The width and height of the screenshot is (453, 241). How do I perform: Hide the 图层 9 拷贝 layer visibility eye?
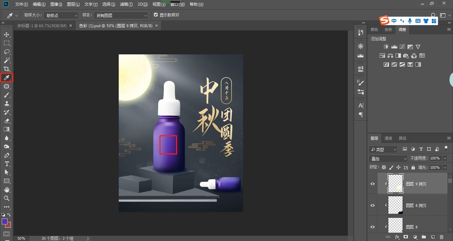pyautogui.click(x=372, y=183)
